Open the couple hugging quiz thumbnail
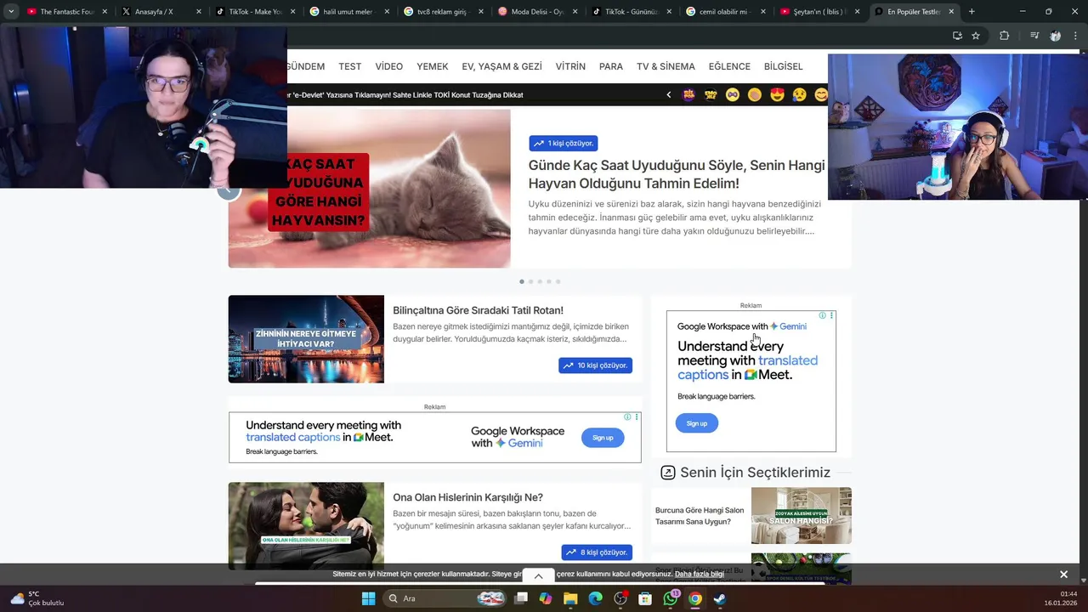The width and height of the screenshot is (1088, 612). (306, 526)
